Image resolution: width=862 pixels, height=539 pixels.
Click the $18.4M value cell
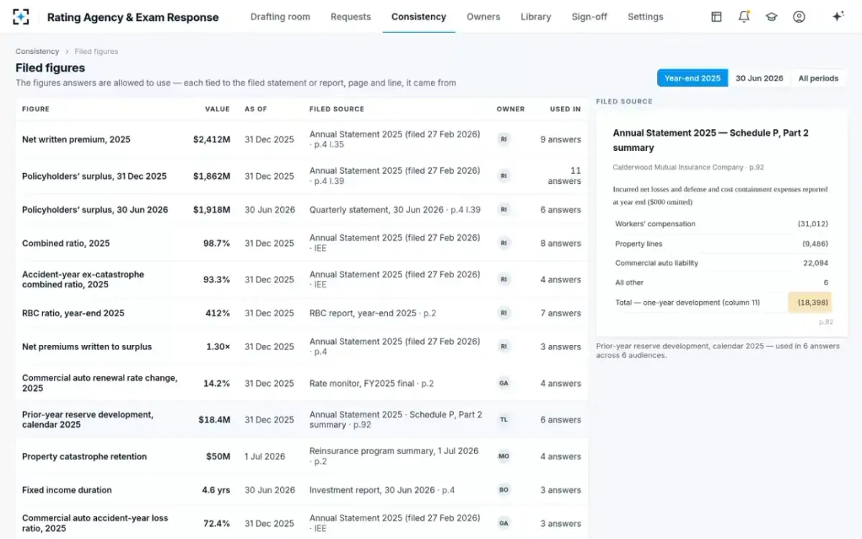[x=216, y=420]
